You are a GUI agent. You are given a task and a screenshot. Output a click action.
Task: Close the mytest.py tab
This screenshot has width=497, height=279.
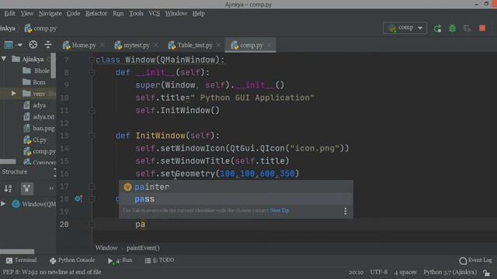(x=155, y=45)
